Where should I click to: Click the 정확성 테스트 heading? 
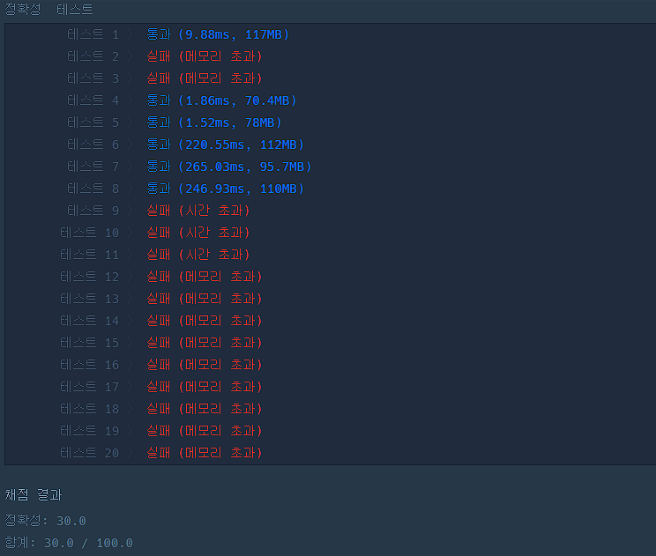click(x=48, y=9)
